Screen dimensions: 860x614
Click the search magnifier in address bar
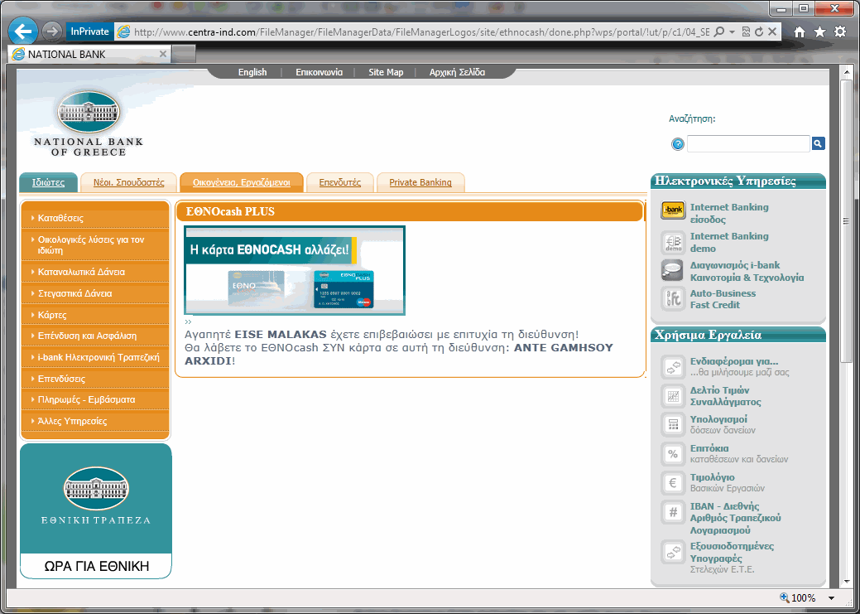coord(719,31)
